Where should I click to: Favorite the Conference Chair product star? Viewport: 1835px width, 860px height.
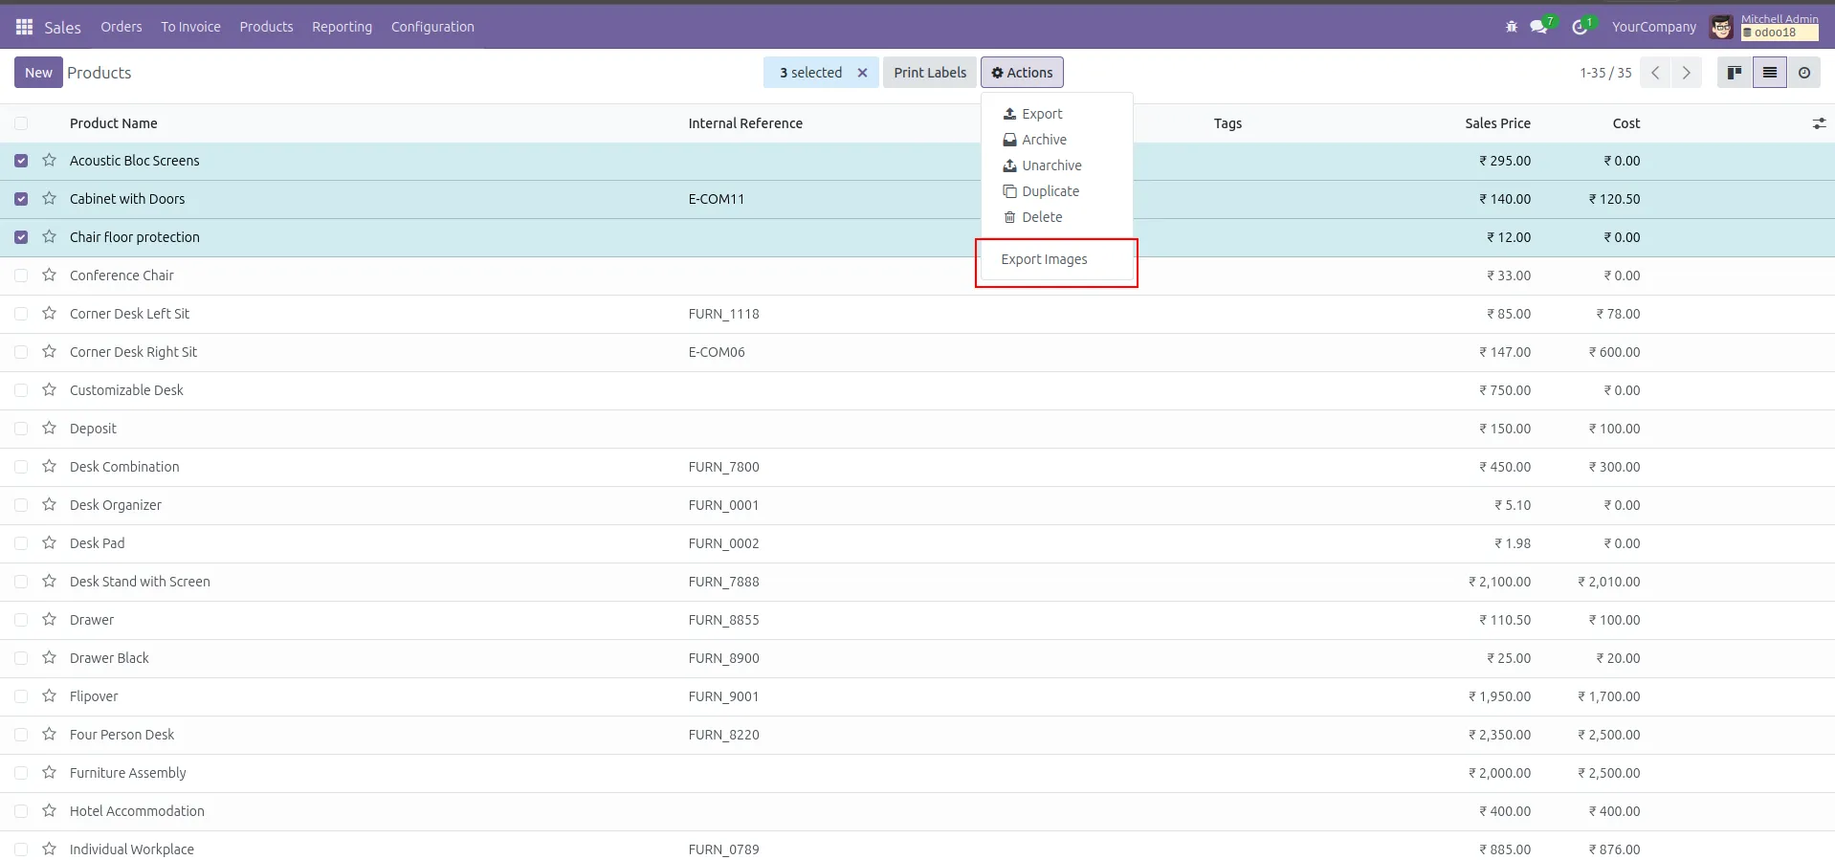pos(49,276)
